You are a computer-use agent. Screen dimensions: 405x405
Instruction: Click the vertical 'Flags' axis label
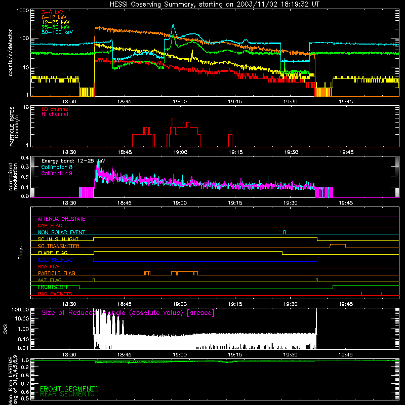[20, 253]
